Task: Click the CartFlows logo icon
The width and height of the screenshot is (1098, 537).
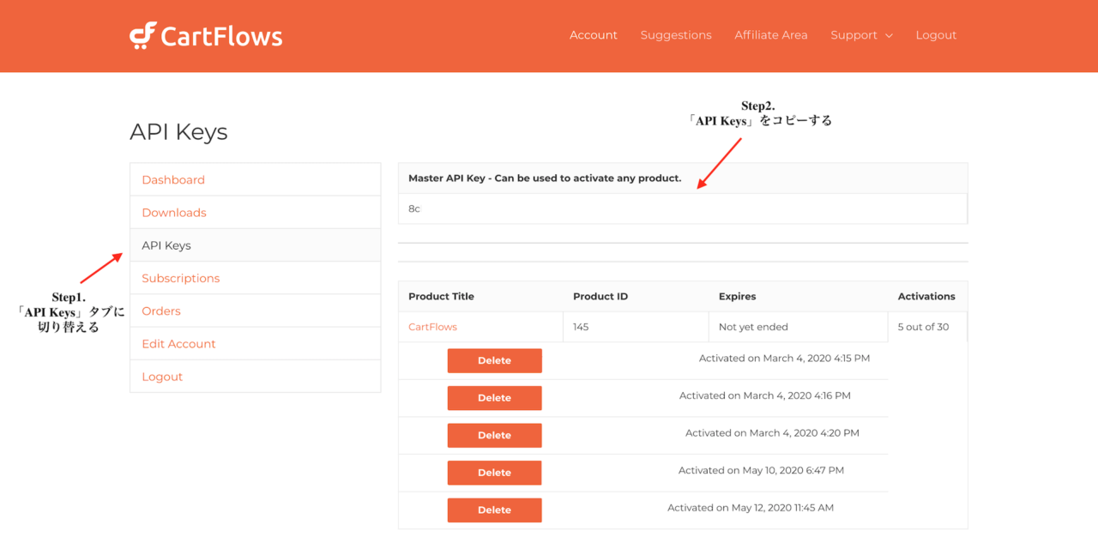Action: pyautogui.click(x=140, y=34)
